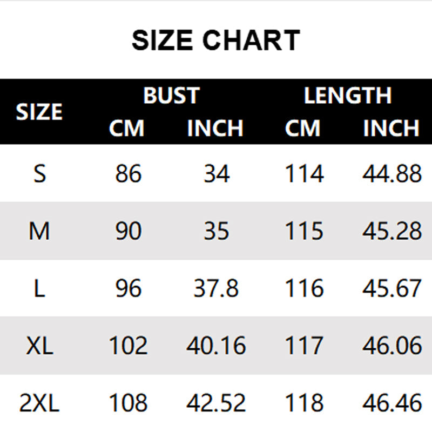432x432 pixels.
Task: Choose the L size row label
Action: [x=39, y=288]
